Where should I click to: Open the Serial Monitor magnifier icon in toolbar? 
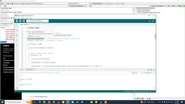(x=153, y=21)
